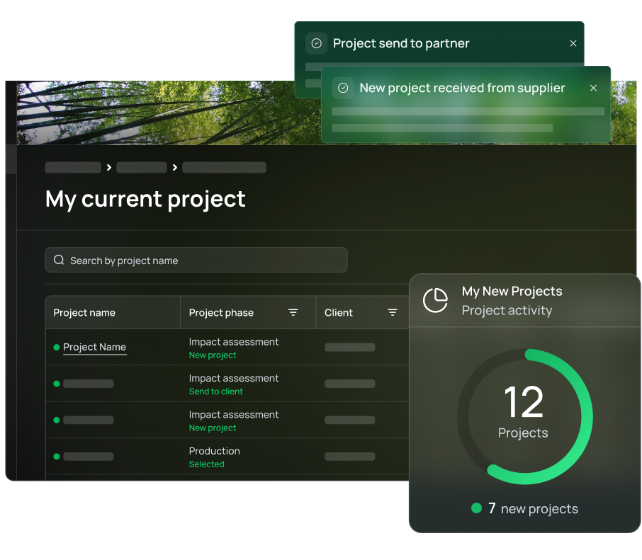Click the first breadcrumb placeholder

73,168
